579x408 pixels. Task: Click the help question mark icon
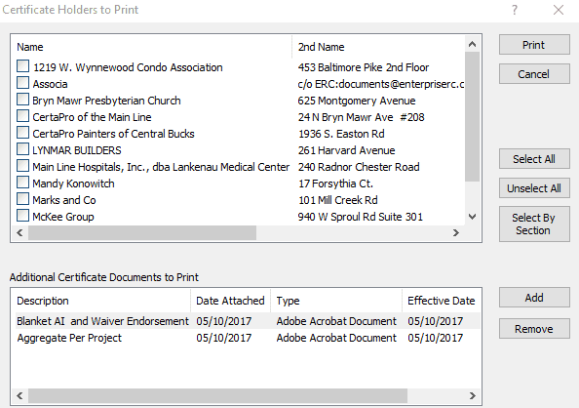click(x=515, y=10)
